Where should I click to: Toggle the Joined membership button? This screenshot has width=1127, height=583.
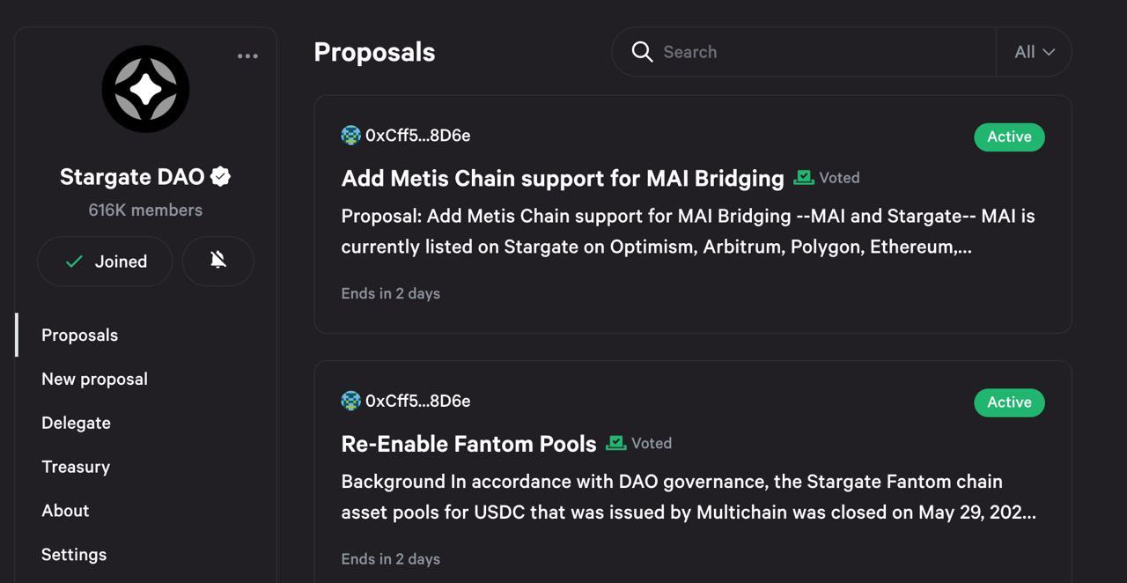coord(105,261)
